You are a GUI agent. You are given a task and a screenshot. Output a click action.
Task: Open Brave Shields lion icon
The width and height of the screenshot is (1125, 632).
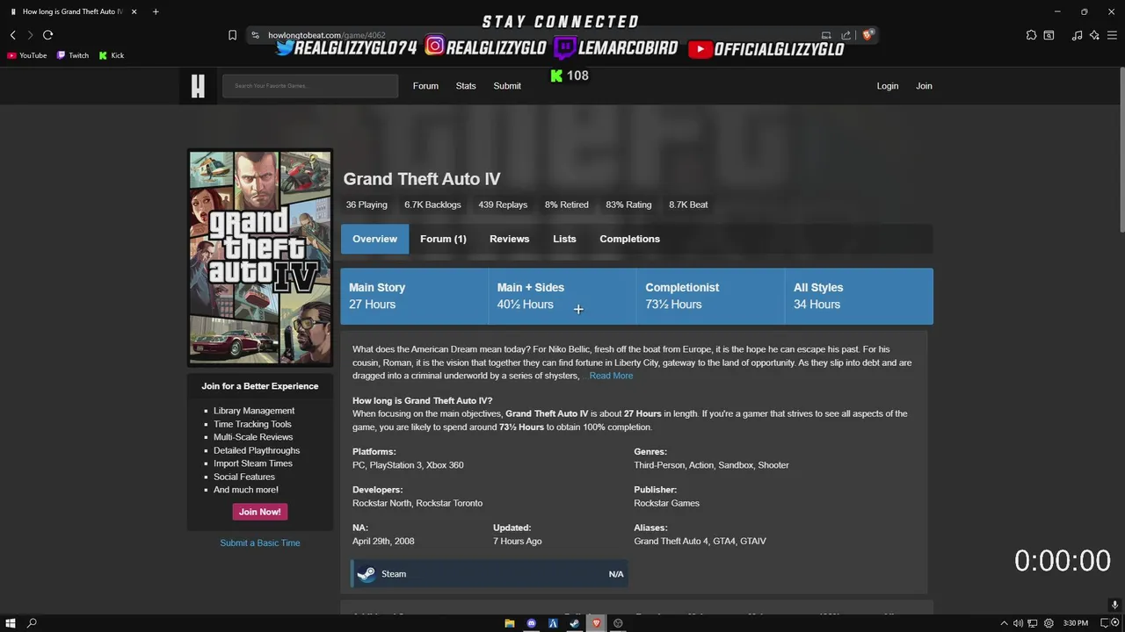pyautogui.click(x=867, y=35)
